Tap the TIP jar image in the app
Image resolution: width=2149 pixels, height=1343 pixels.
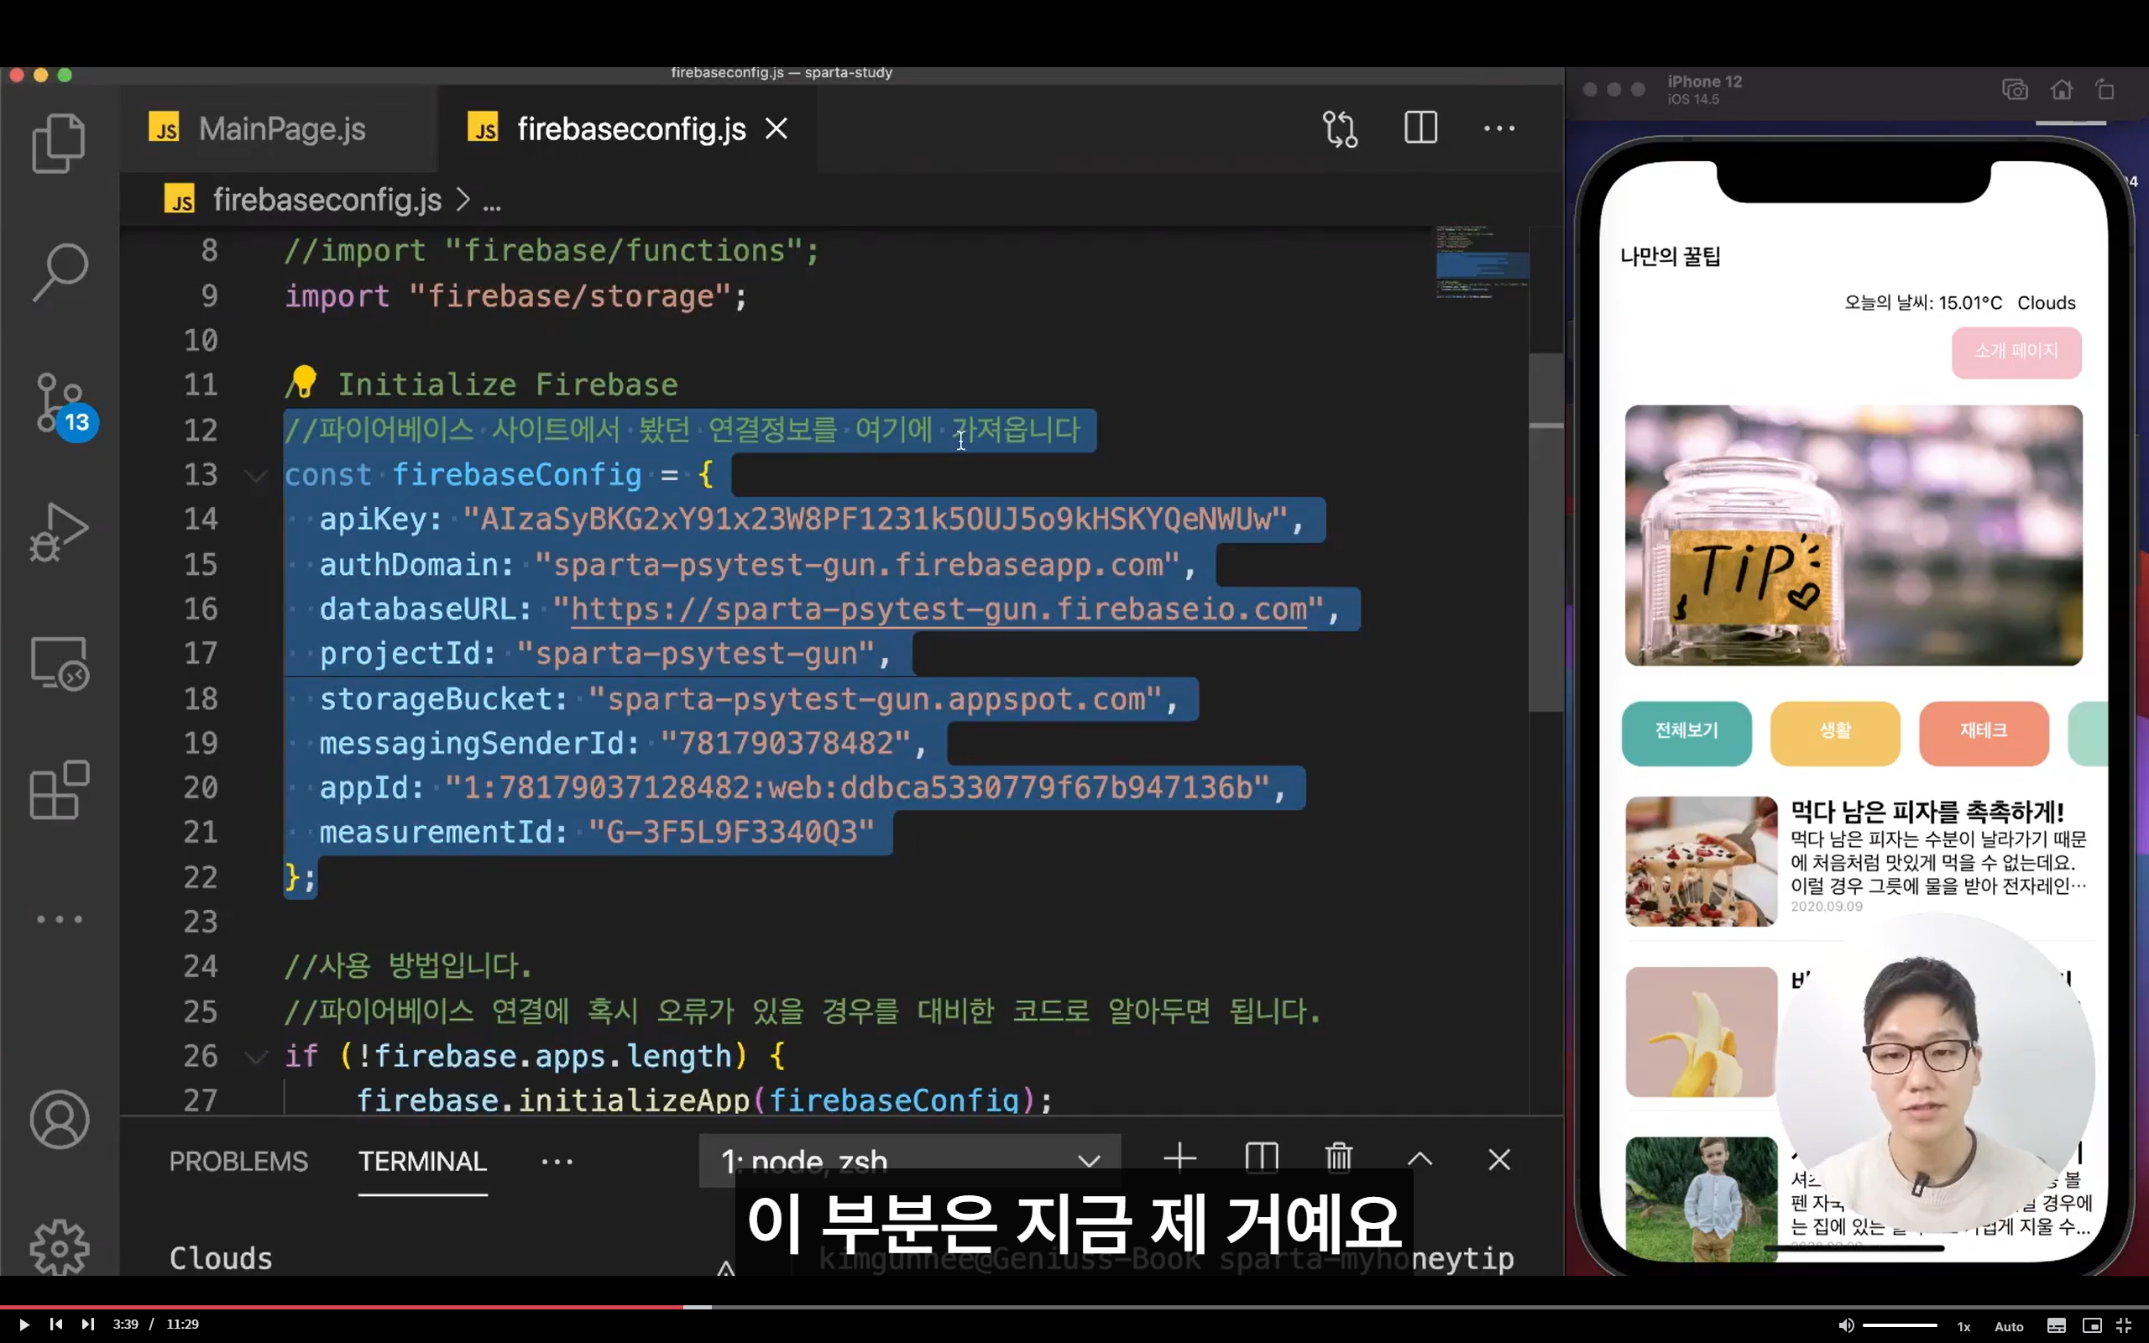(x=1854, y=536)
